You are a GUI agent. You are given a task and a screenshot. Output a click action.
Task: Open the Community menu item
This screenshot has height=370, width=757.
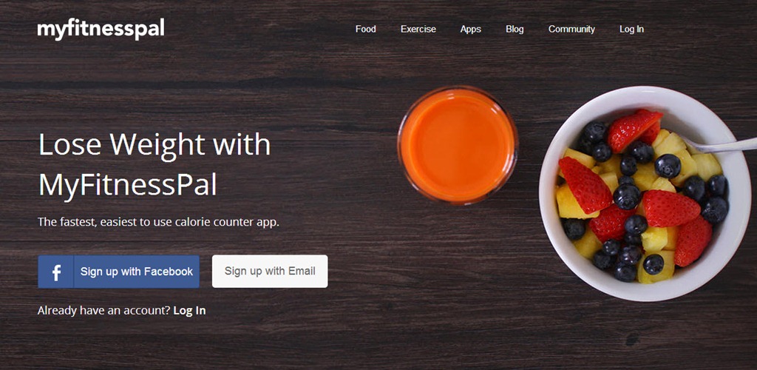(x=571, y=30)
